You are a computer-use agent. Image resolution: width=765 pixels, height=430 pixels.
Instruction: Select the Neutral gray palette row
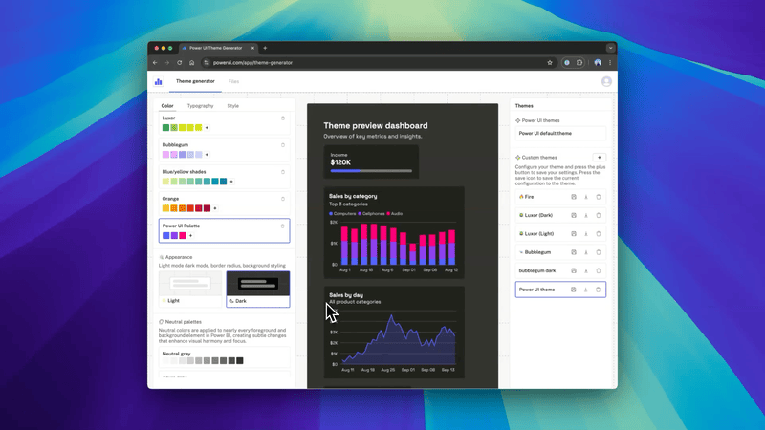click(225, 357)
